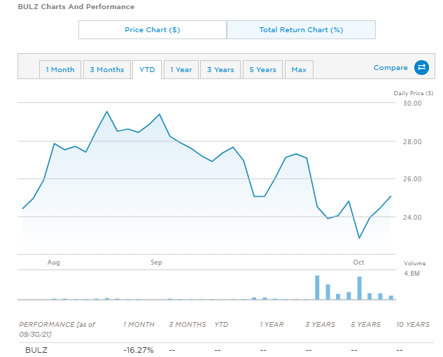Click the Daily Price ($) axis label
Viewport: 443px width, 357px height.
coord(414,93)
